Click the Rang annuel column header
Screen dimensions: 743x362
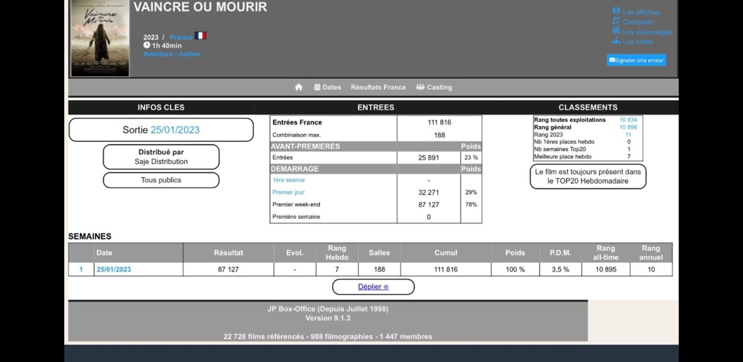click(x=651, y=253)
